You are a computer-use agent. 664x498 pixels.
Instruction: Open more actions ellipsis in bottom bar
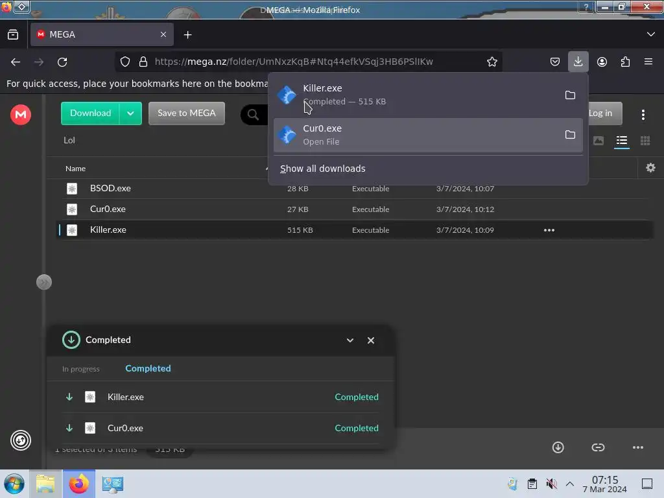pos(638,447)
